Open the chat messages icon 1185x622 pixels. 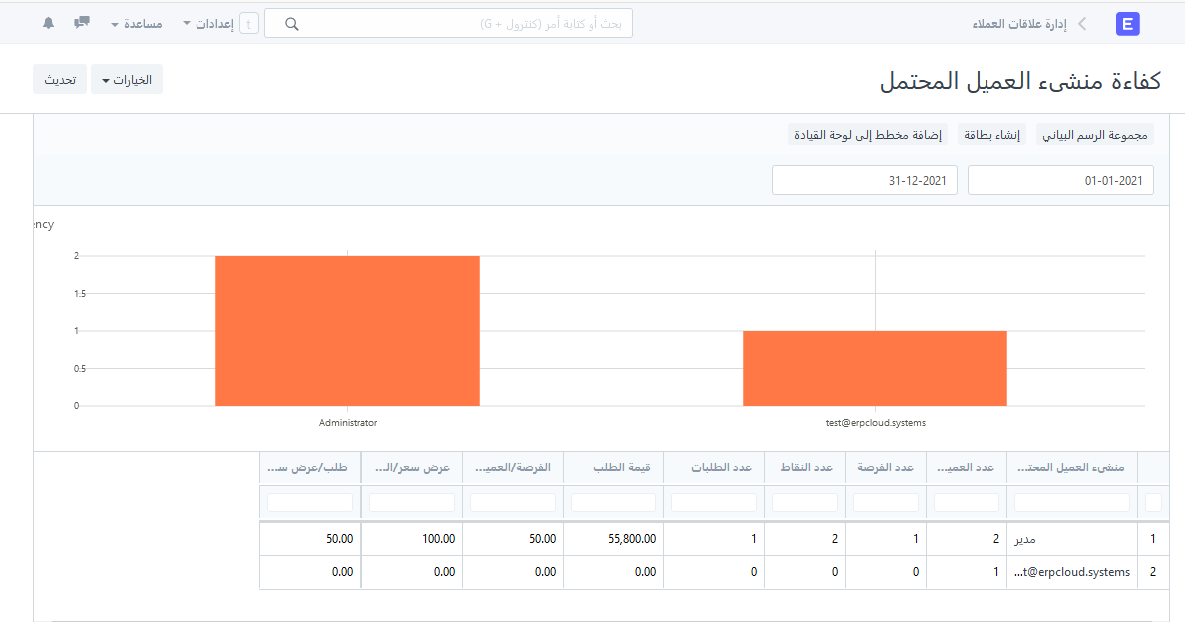click(x=81, y=23)
